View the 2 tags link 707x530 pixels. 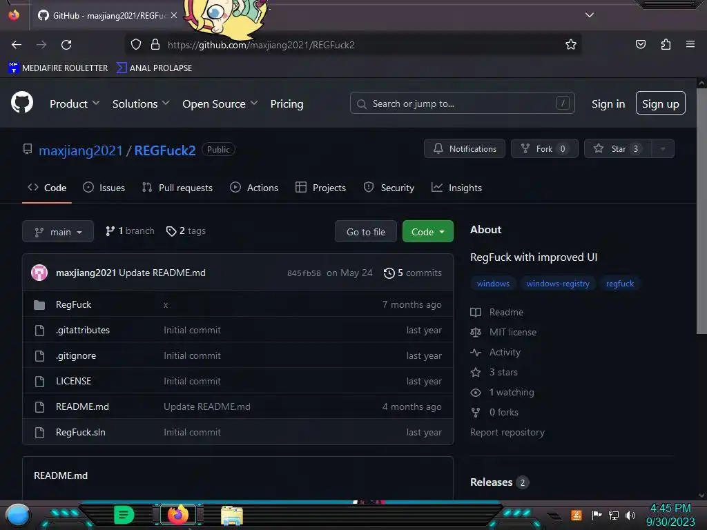(186, 230)
